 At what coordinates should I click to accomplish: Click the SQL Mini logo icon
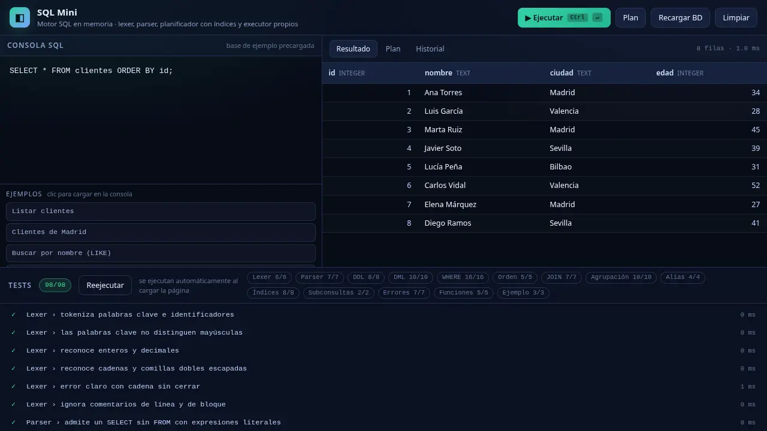coord(20,18)
